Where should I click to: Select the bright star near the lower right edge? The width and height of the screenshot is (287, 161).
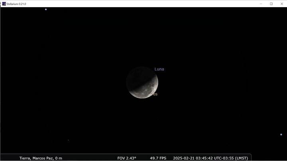[281, 134]
